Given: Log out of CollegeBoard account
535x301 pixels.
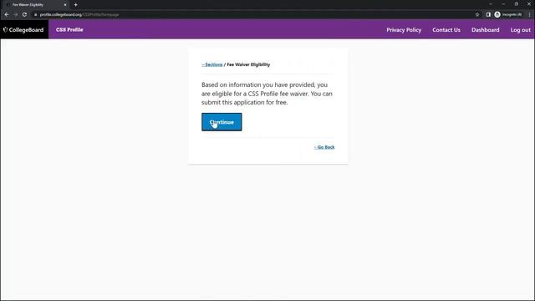Looking at the screenshot, I should (x=520, y=30).
